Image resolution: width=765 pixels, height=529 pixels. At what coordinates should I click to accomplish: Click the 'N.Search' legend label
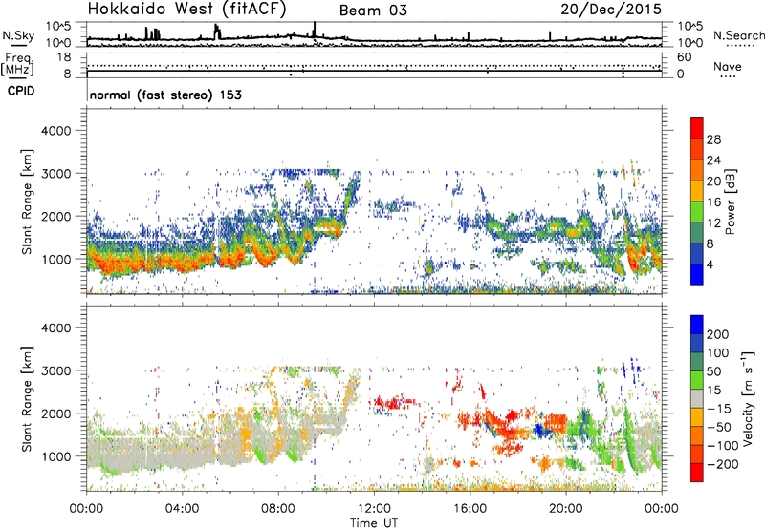click(x=738, y=35)
